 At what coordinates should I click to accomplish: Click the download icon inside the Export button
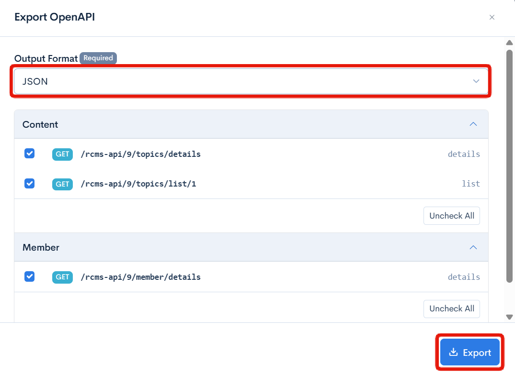(x=453, y=352)
